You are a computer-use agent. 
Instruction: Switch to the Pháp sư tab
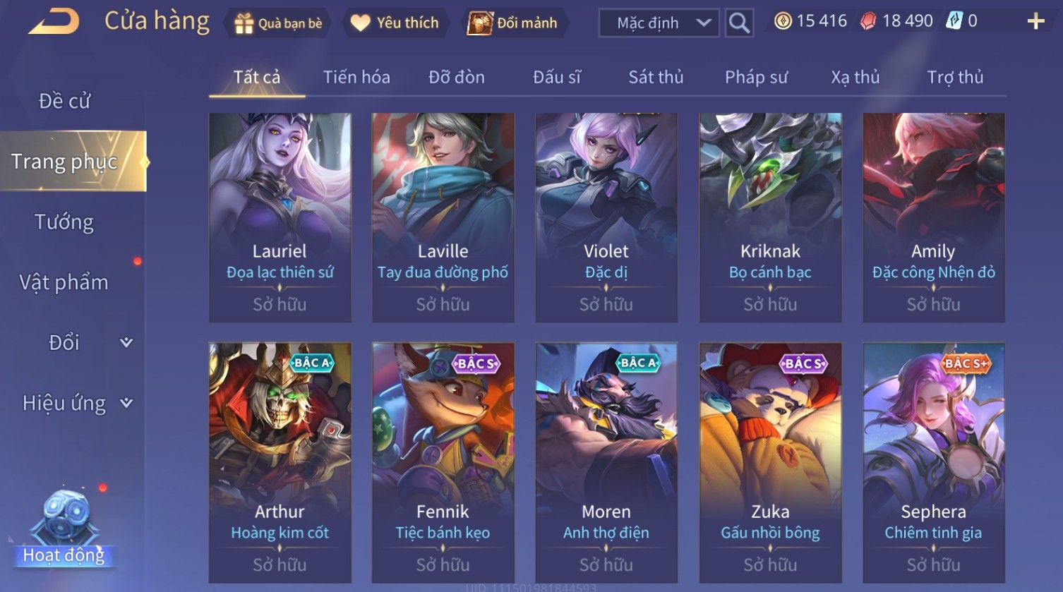pyautogui.click(x=756, y=77)
